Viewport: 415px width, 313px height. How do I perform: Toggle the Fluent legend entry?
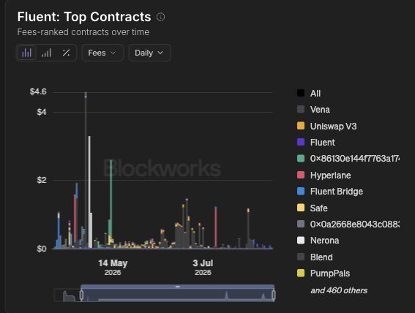pos(315,143)
